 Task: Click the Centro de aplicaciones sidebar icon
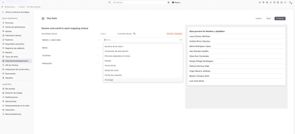(3, 27)
